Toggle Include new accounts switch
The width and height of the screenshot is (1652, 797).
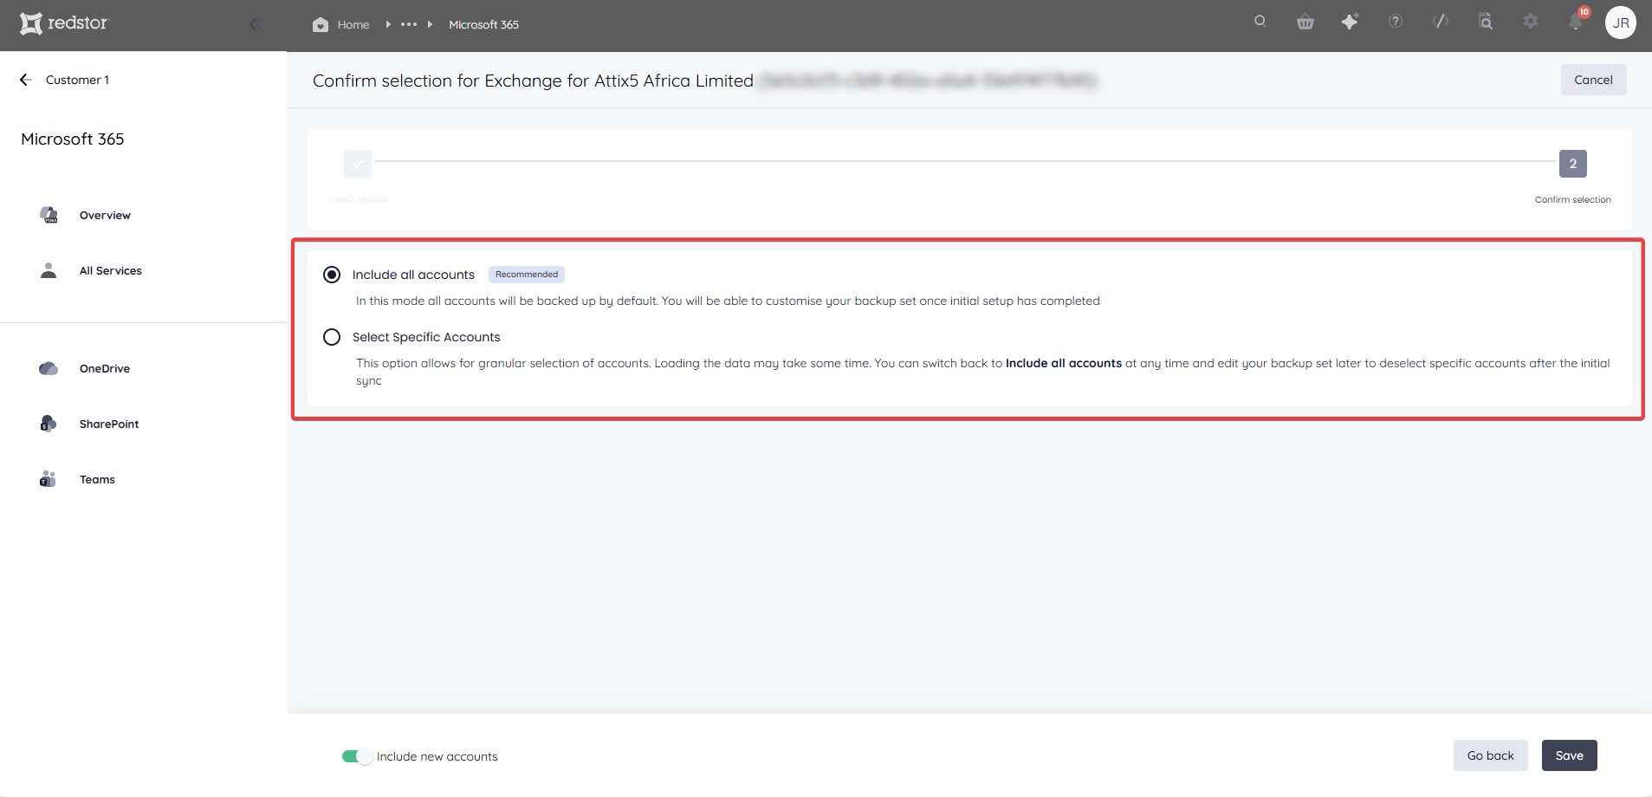pyautogui.click(x=357, y=756)
